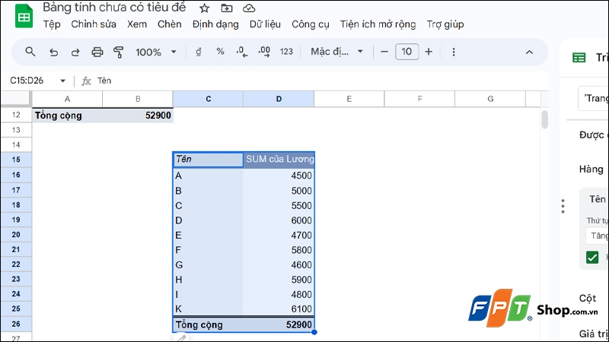
Task: Open the Dữ liệu menu
Action: [265, 24]
